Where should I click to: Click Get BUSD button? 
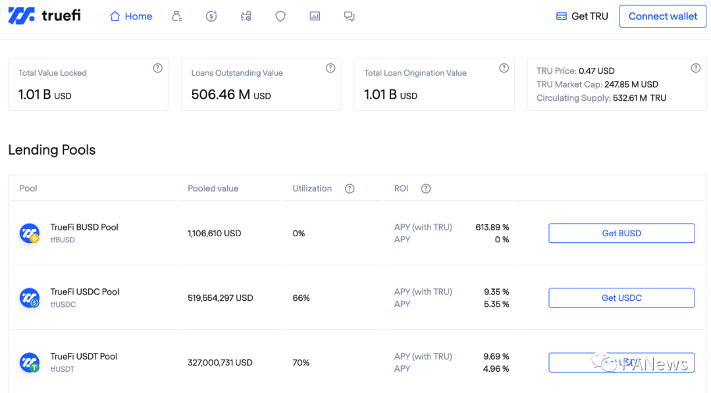(621, 233)
